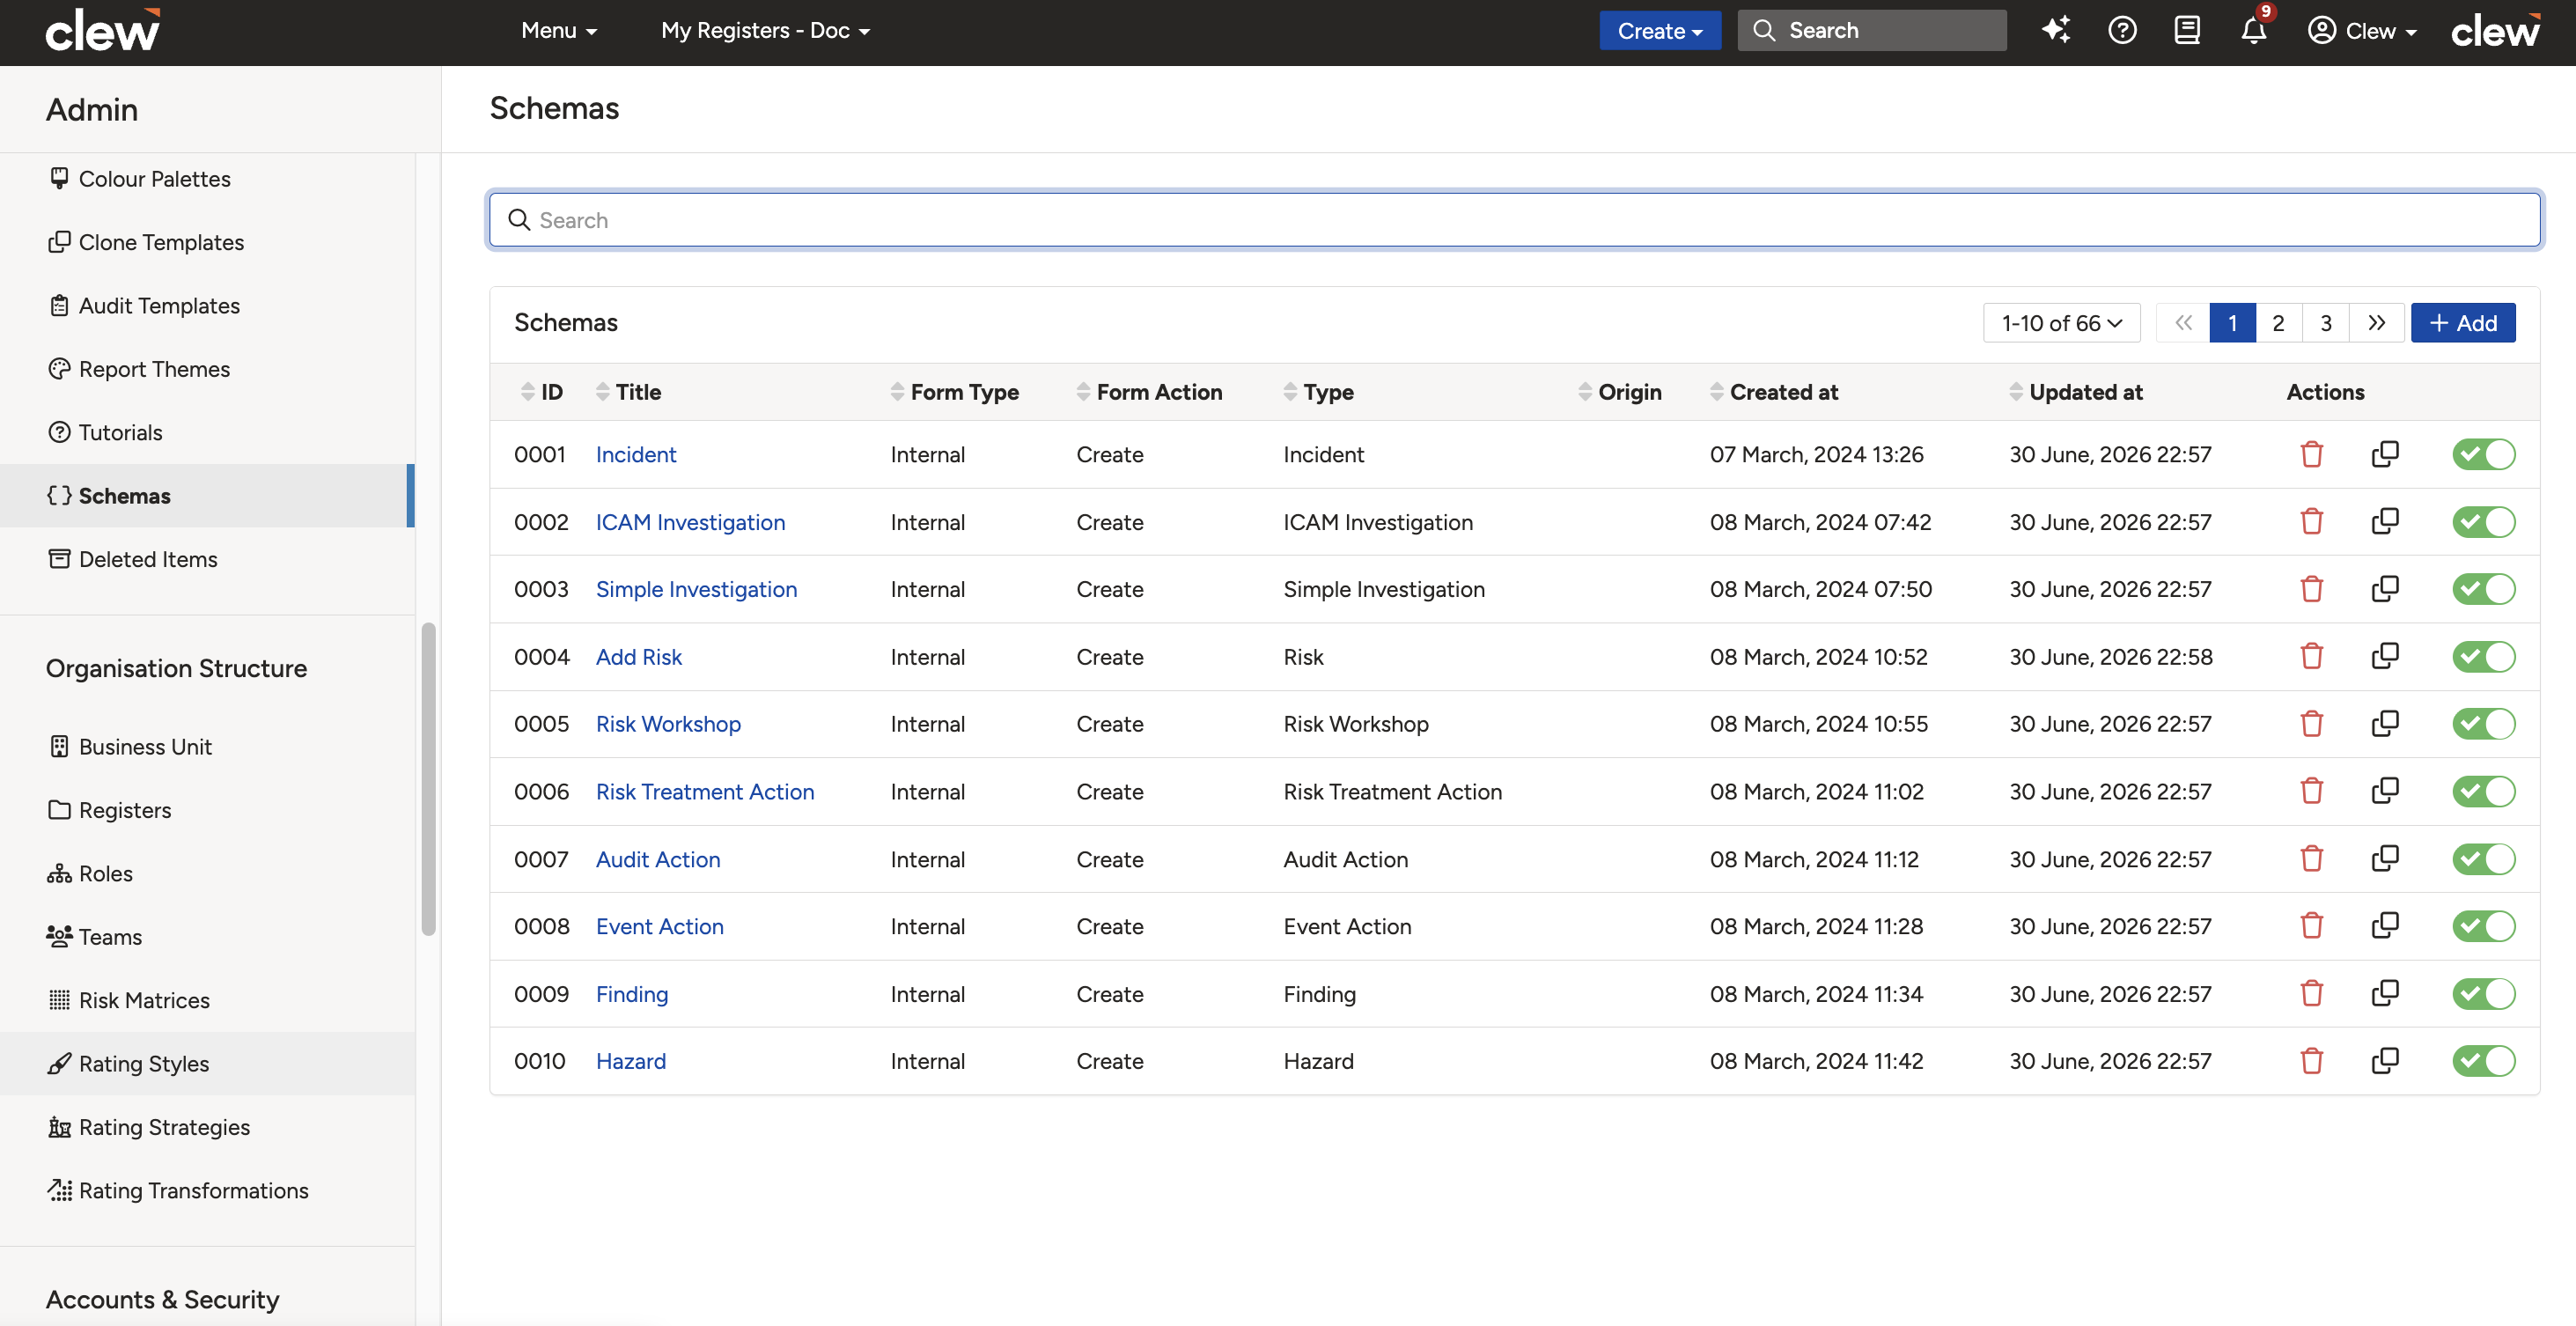Open Report Themes in admin sidebar

pyautogui.click(x=207, y=369)
